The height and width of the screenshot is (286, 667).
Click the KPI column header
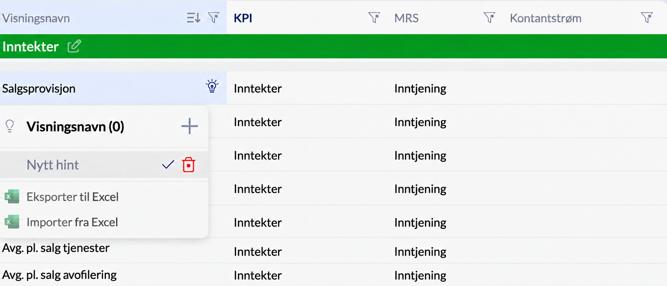point(243,18)
